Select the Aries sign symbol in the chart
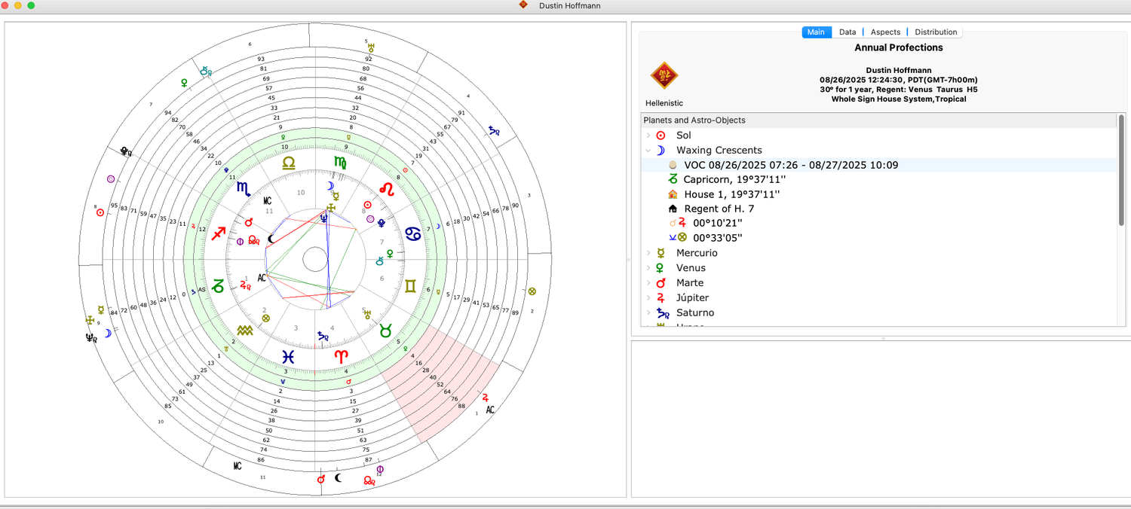Screen dimensions: 1131x509 coord(342,355)
